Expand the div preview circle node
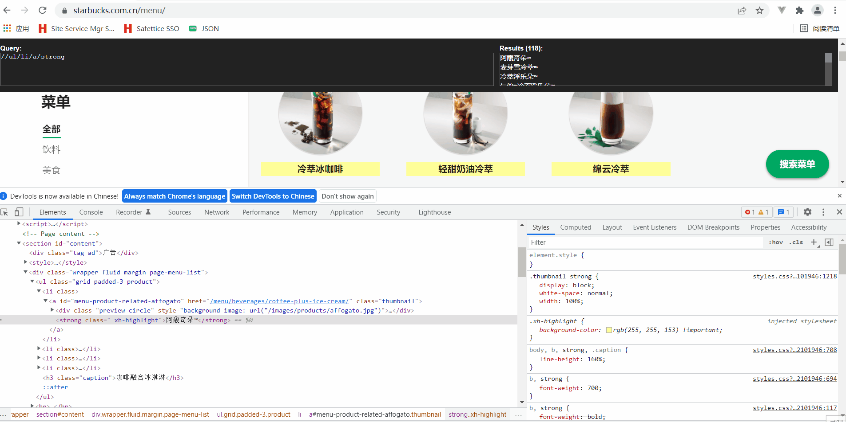The width and height of the screenshot is (846, 422). click(x=52, y=310)
